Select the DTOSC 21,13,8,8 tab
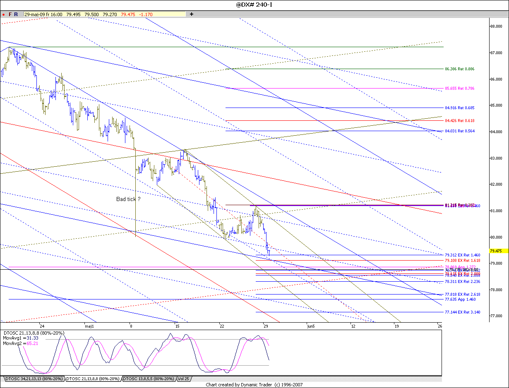The height and width of the screenshot is (388, 509). pyautogui.click(x=93, y=379)
